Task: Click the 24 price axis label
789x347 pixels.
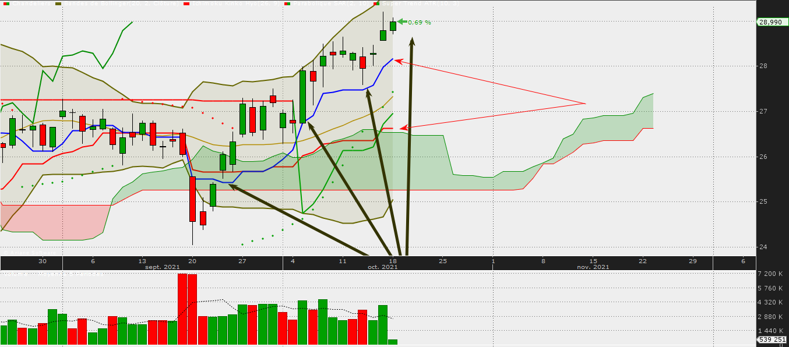Action: click(763, 247)
